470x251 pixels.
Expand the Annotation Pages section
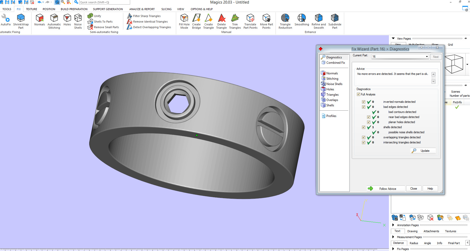click(x=393, y=225)
